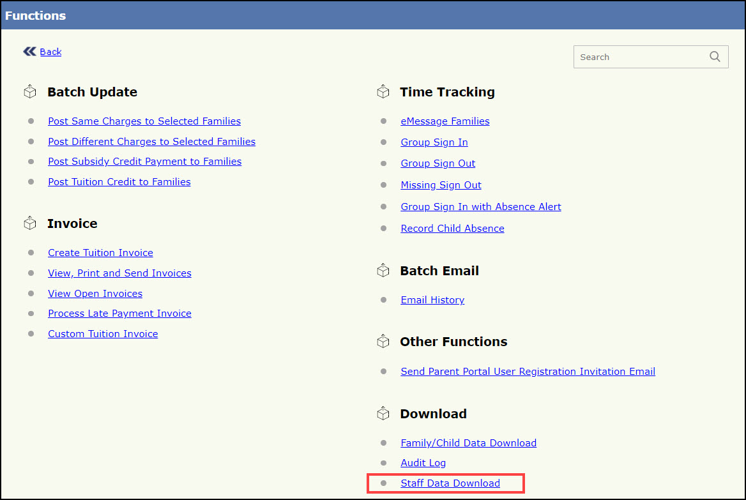View the Email History page
The image size is (746, 500).
point(432,300)
